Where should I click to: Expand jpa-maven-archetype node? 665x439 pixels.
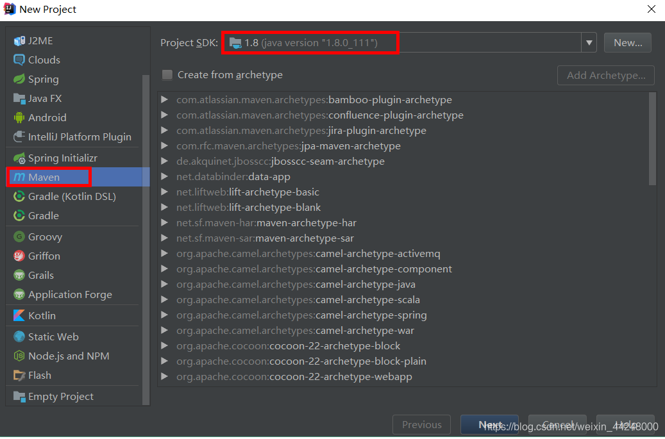click(x=165, y=145)
